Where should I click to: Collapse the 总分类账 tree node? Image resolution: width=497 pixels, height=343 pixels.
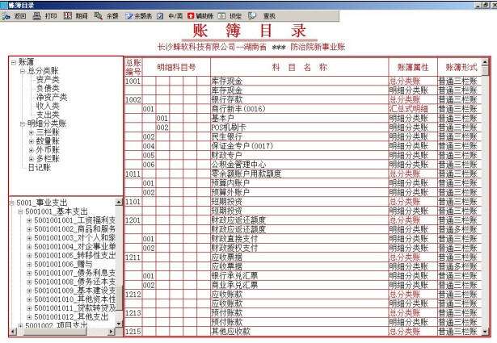pos(22,71)
